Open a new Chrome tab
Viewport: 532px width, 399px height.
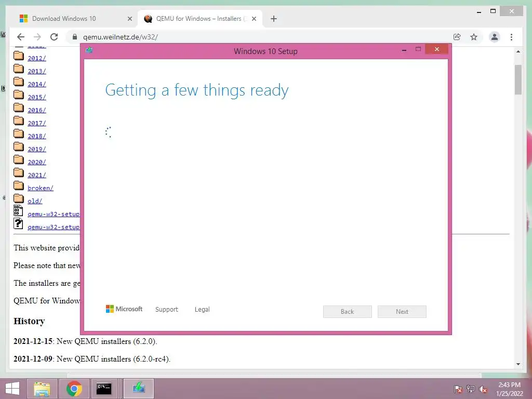(274, 19)
